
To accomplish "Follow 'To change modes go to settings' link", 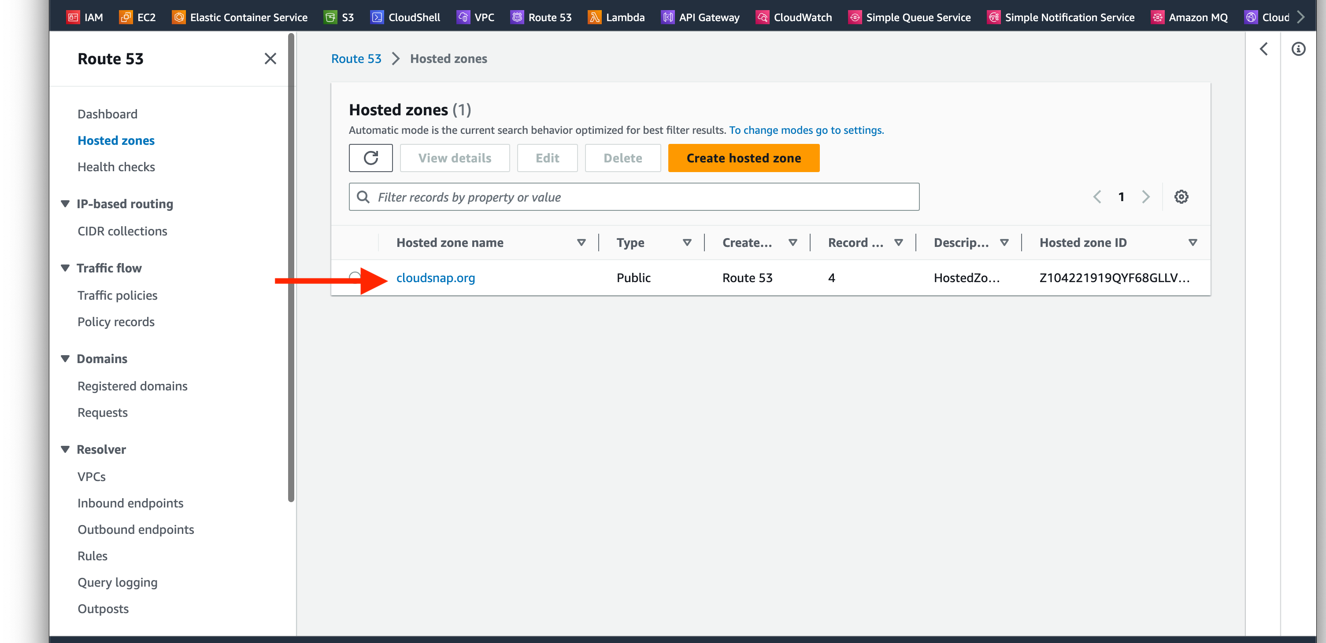I will (x=806, y=130).
